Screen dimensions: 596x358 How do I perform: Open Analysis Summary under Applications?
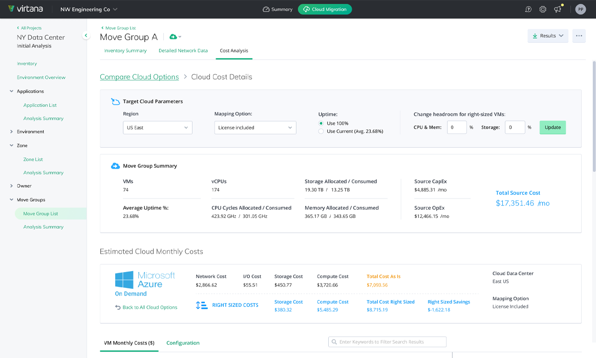[44, 119]
